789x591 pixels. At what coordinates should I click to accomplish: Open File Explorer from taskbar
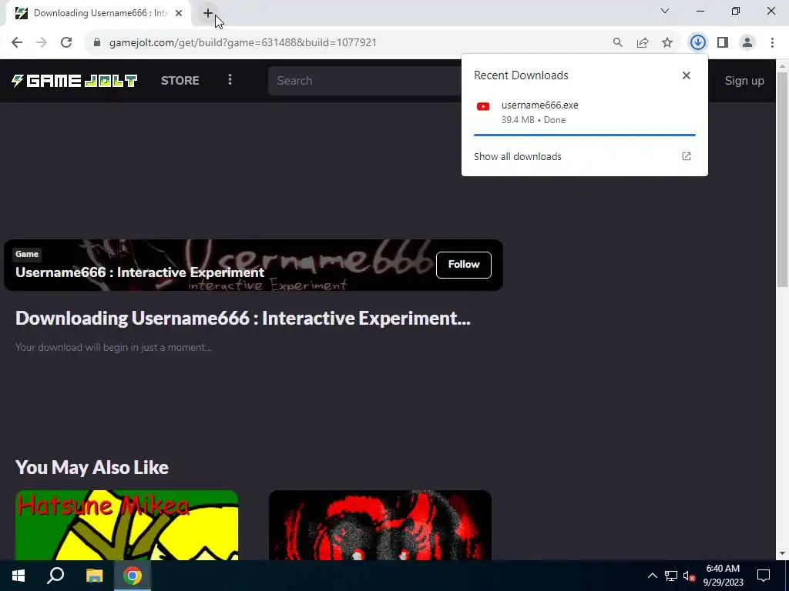94,576
